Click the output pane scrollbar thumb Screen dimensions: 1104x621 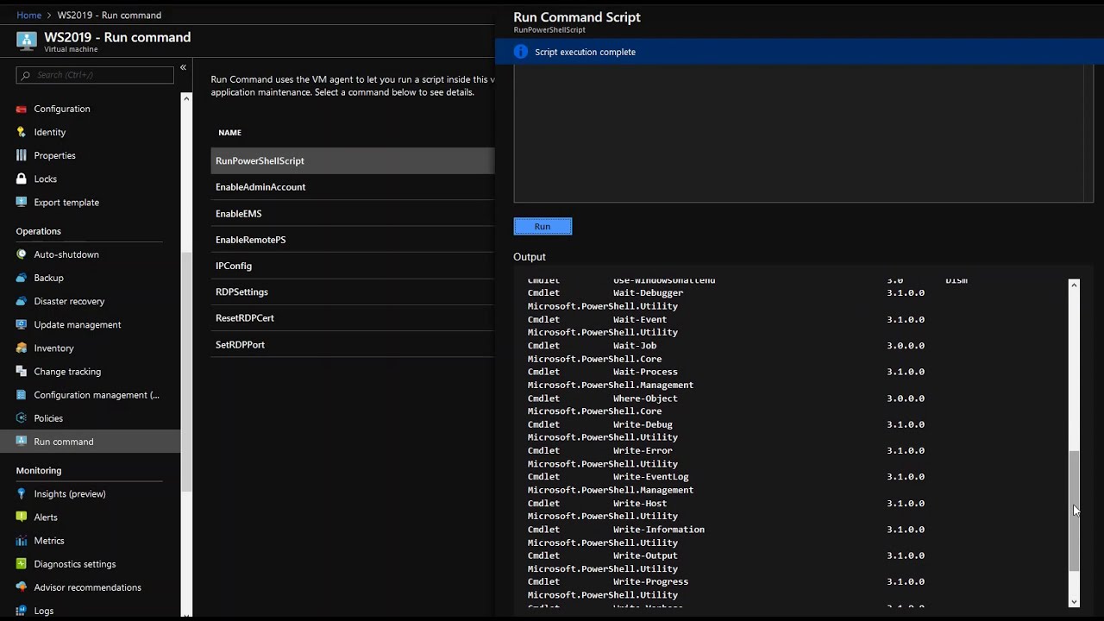click(1074, 510)
